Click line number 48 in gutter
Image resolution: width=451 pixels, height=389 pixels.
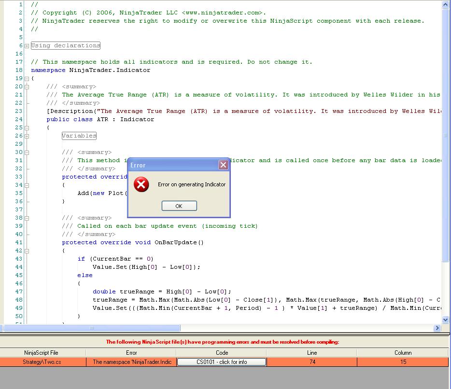pyautogui.click(x=19, y=300)
